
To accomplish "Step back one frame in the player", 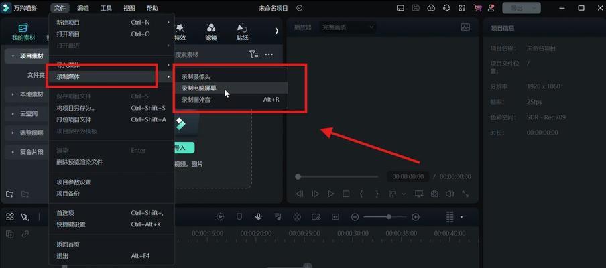I will pyautogui.click(x=300, y=194).
